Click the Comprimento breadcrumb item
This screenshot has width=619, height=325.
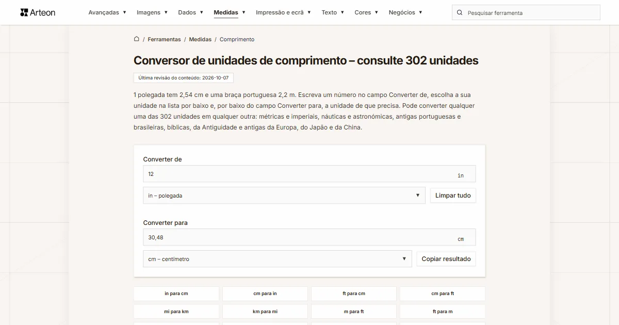pyautogui.click(x=237, y=39)
